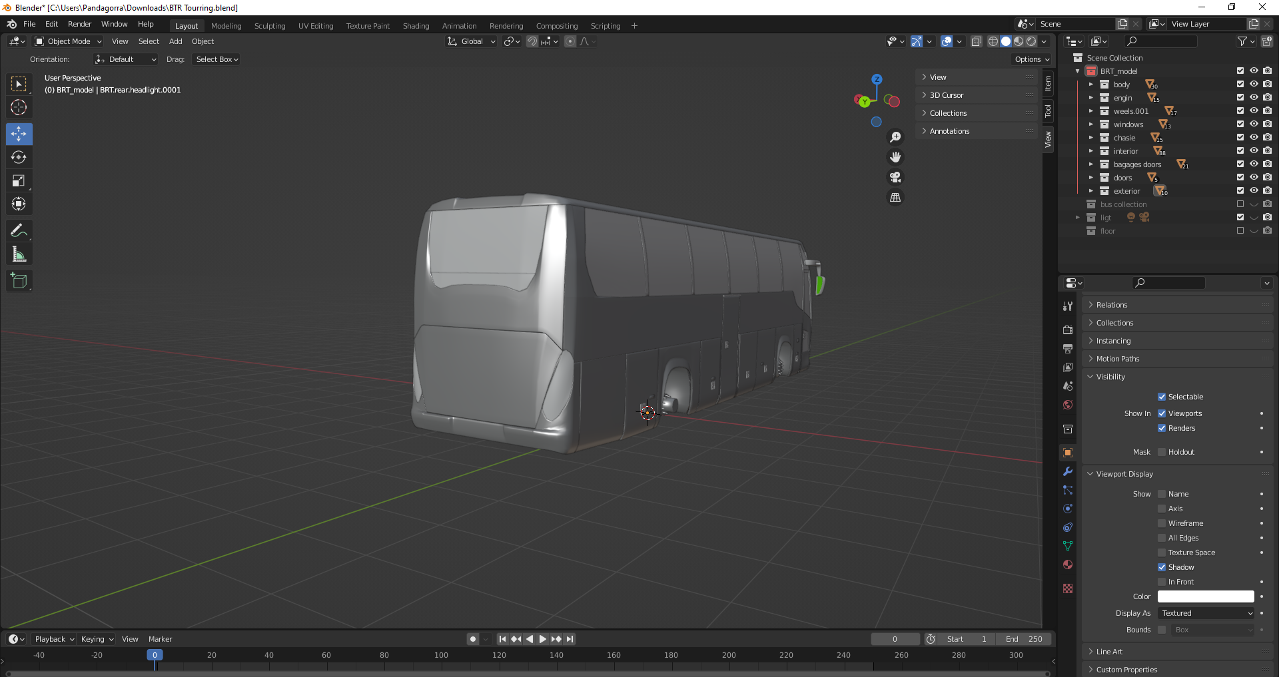Expand the Relations panel
Screen dimensions: 1279x677
click(1111, 305)
